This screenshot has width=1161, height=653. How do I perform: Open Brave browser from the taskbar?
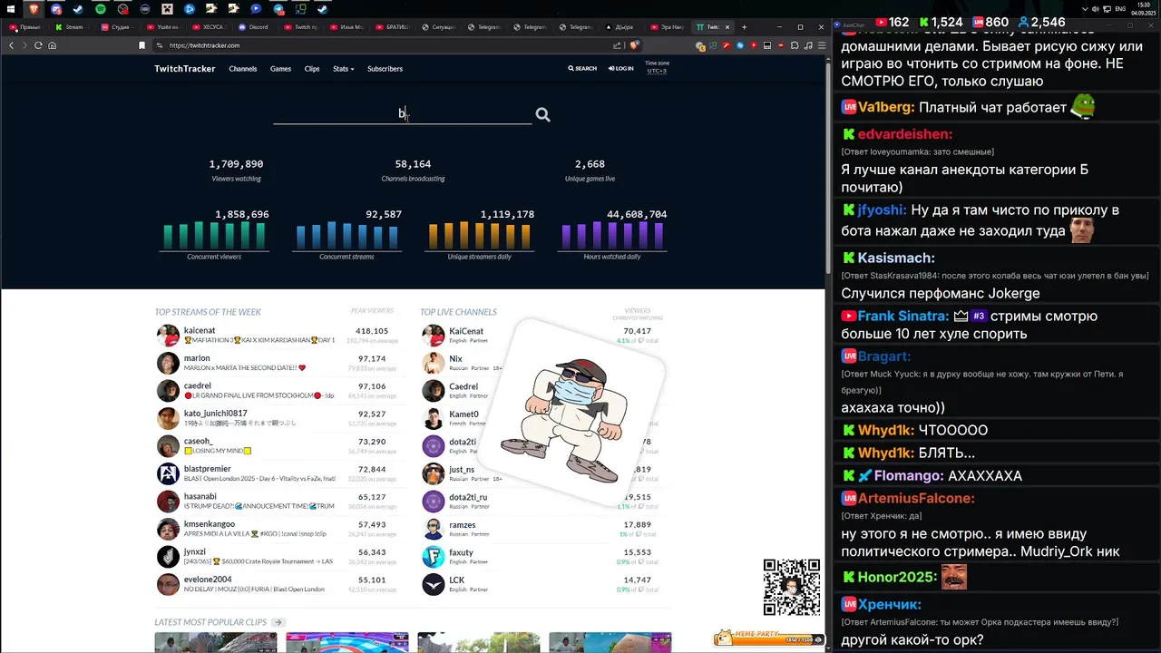coord(34,8)
